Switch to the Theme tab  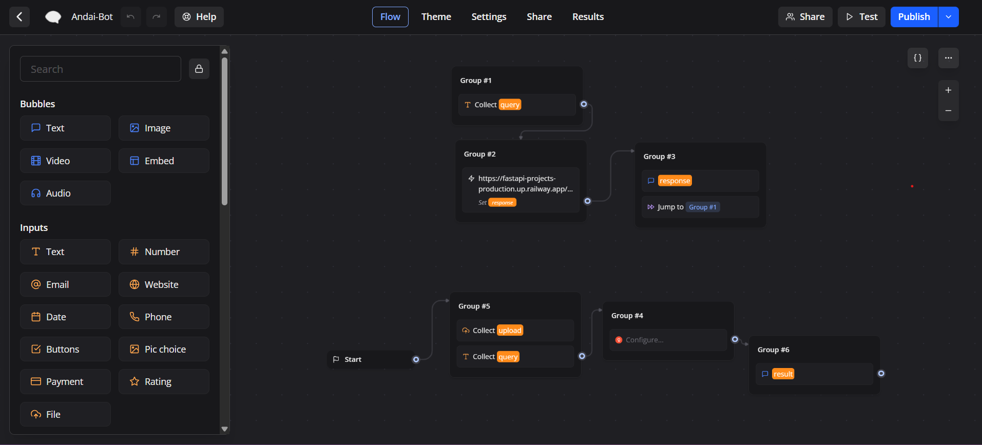coord(436,17)
